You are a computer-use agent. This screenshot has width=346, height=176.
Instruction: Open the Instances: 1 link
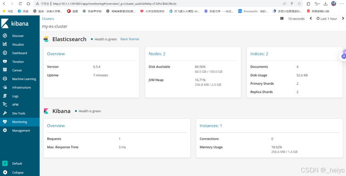[211, 126]
